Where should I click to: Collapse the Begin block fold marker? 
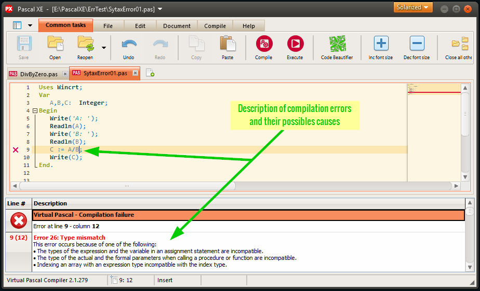pos(35,110)
